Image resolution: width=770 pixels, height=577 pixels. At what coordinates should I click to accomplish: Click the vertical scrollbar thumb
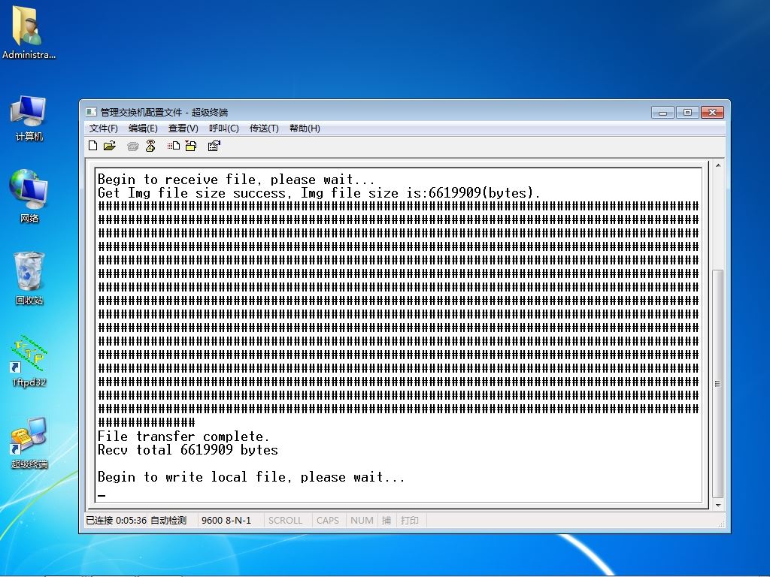(718, 384)
